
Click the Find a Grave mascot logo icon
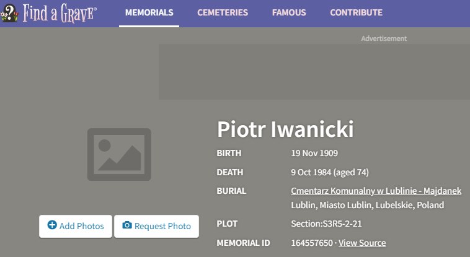[x=10, y=12]
